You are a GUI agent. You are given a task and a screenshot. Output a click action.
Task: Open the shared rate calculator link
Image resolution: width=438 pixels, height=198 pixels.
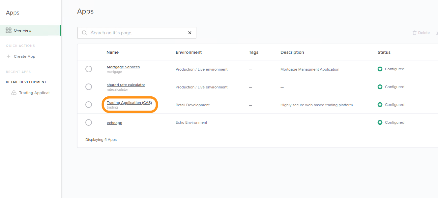coord(126,85)
